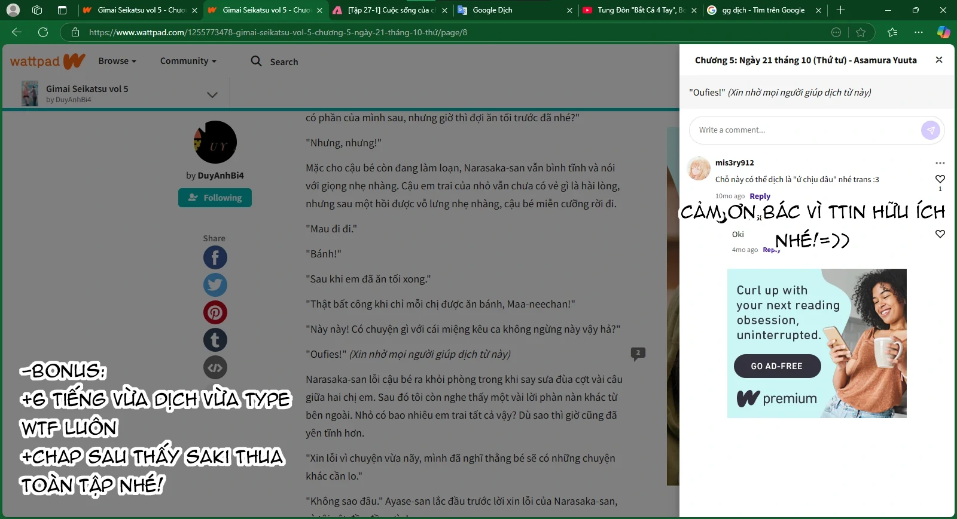Click the Chương 5 panel title text

point(806,60)
